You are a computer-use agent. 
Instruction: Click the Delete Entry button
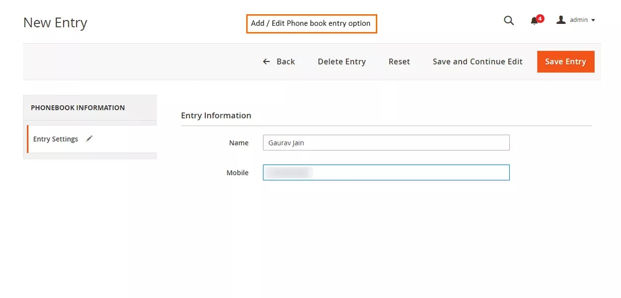pos(342,61)
